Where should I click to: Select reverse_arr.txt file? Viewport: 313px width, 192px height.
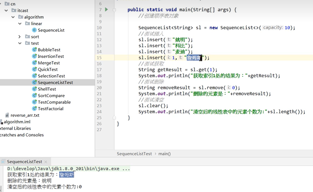click(25, 115)
